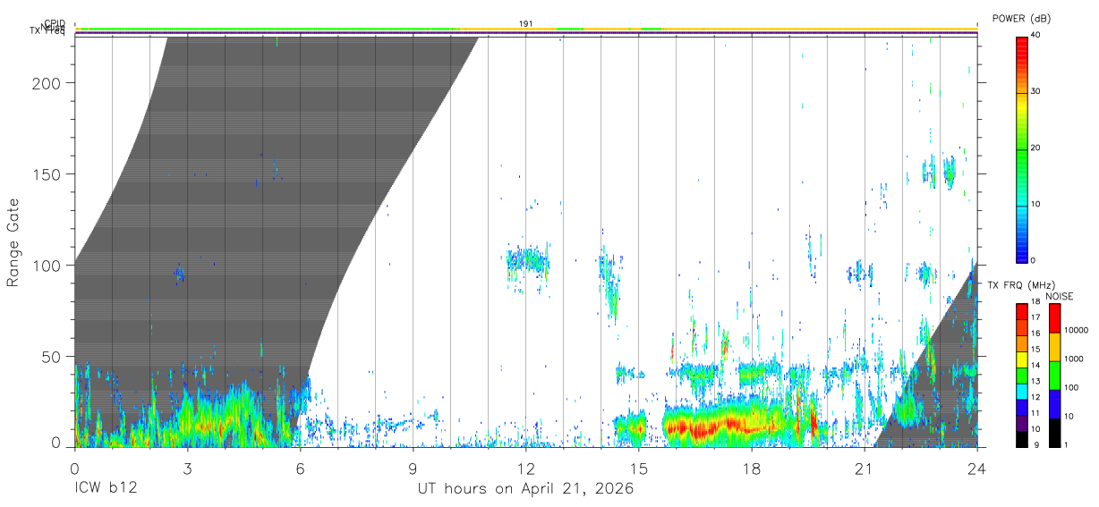The width and height of the screenshot is (1099, 507).
Task: Select 18 on the TX FRQ scale
Action: coord(1035,302)
